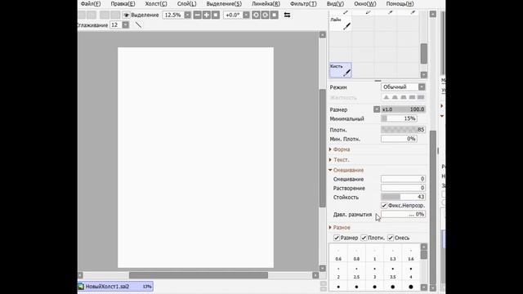
Task: Click the tool settings panel scrollbar
Action: pos(433,207)
